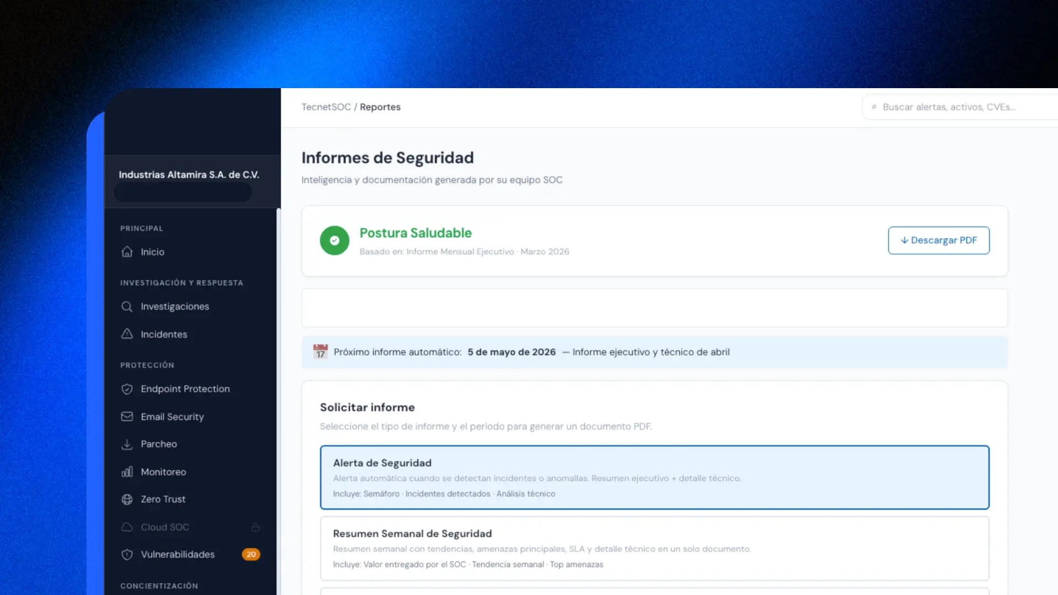This screenshot has width=1058, height=595.
Task: Click the calendar icon next to próximo informe
Action: [x=320, y=351]
